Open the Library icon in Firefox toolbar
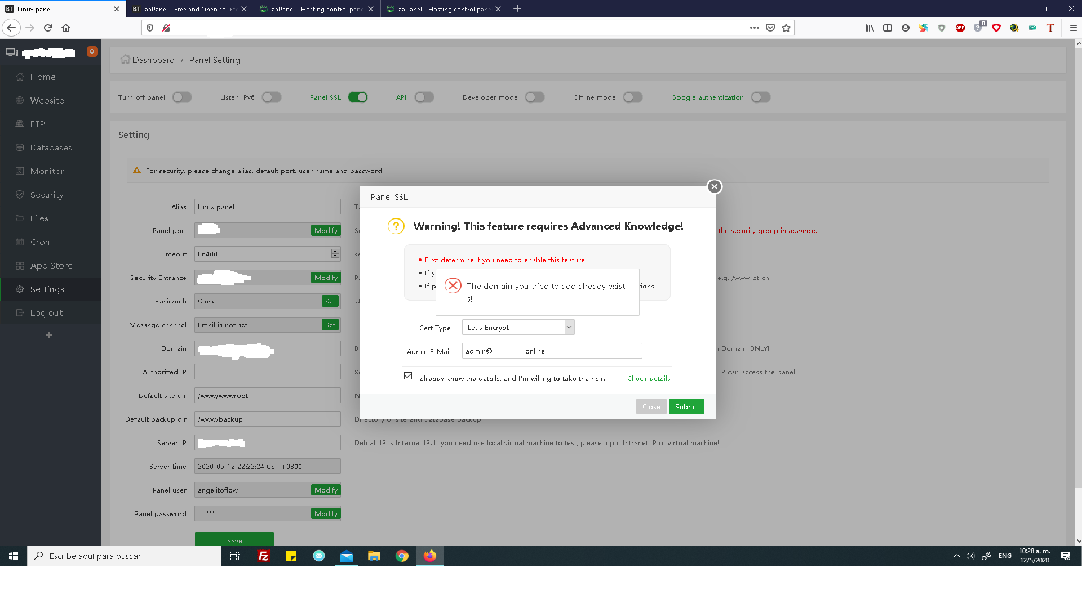Image resolution: width=1082 pixels, height=608 pixels. point(870,28)
